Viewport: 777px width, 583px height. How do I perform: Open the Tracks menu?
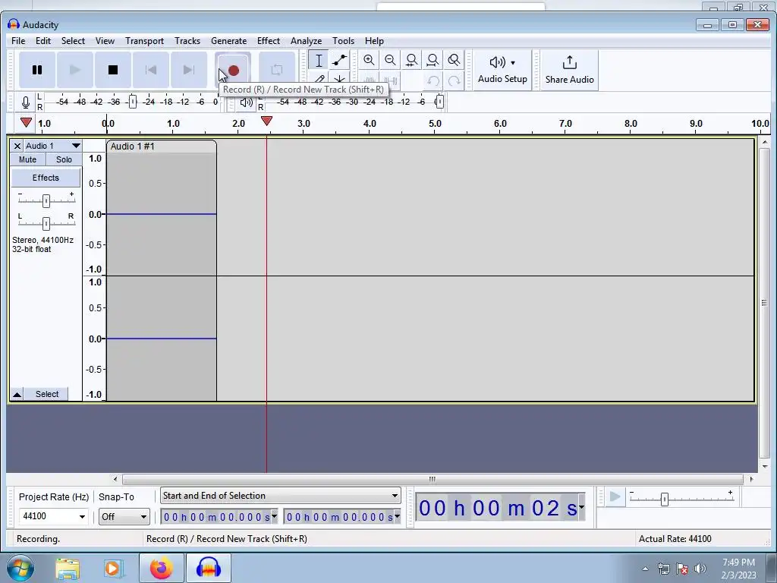coord(187,41)
